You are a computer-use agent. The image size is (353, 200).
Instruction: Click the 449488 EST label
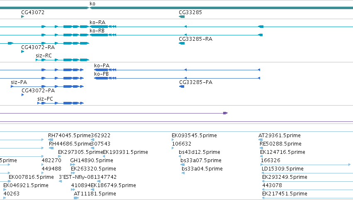point(51,169)
